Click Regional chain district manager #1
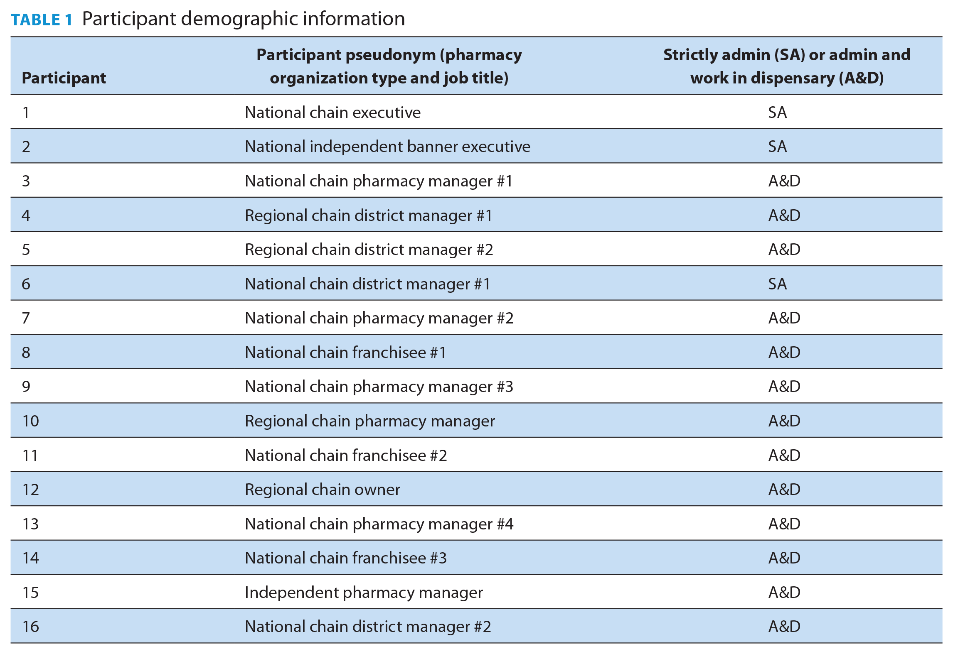This screenshot has width=953, height=654. coord(369,215)
